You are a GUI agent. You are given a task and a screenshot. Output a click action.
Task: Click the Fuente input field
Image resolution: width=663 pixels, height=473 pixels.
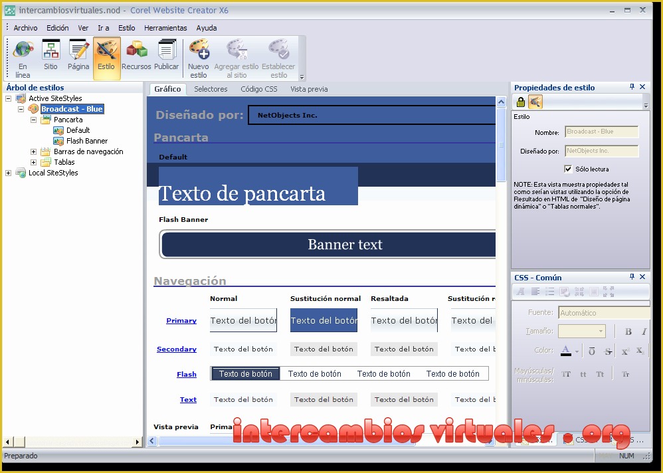pyautogui.click(x=604, y=313)
